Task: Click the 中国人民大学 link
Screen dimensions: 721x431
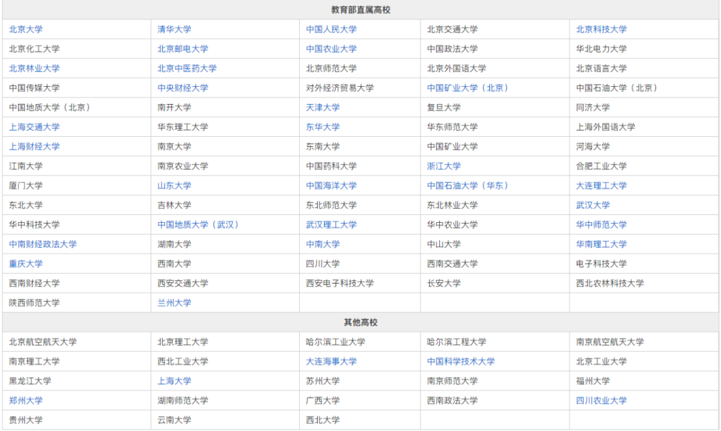Action: [331, 29]
